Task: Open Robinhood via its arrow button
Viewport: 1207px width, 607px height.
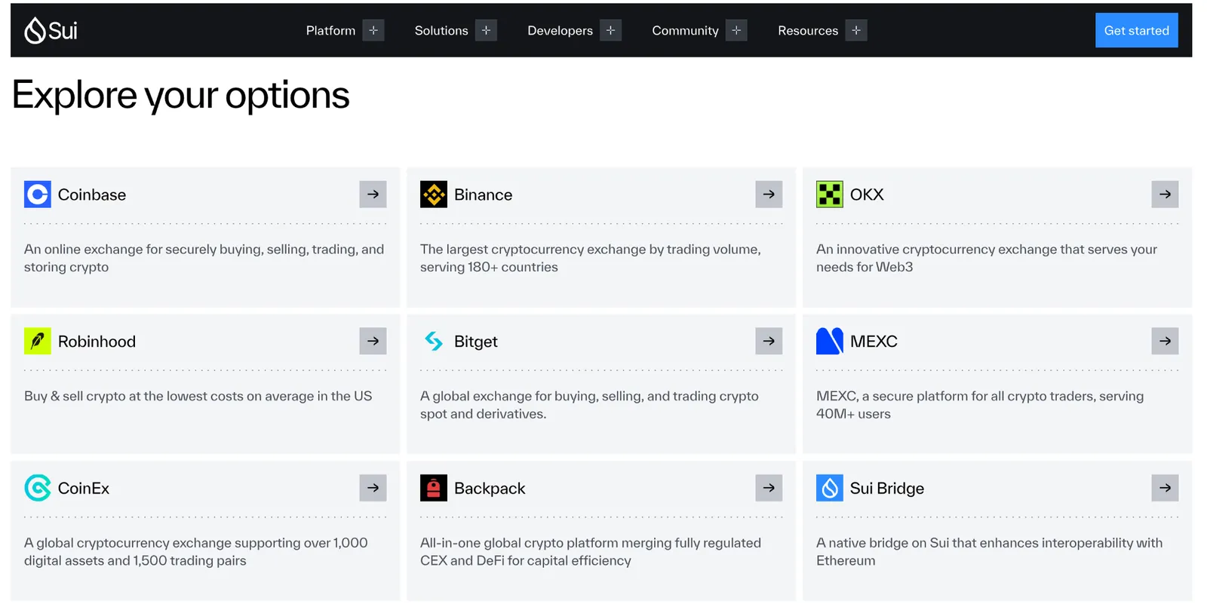Action: point(373,342)
